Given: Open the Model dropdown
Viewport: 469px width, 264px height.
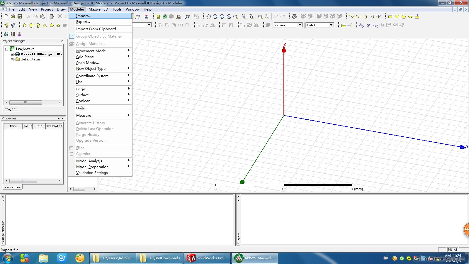Looking at the screenshot, I should 332,25.
